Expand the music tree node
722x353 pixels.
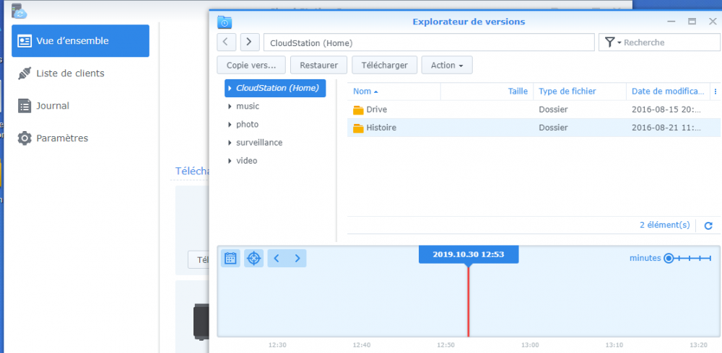[230, 107]
